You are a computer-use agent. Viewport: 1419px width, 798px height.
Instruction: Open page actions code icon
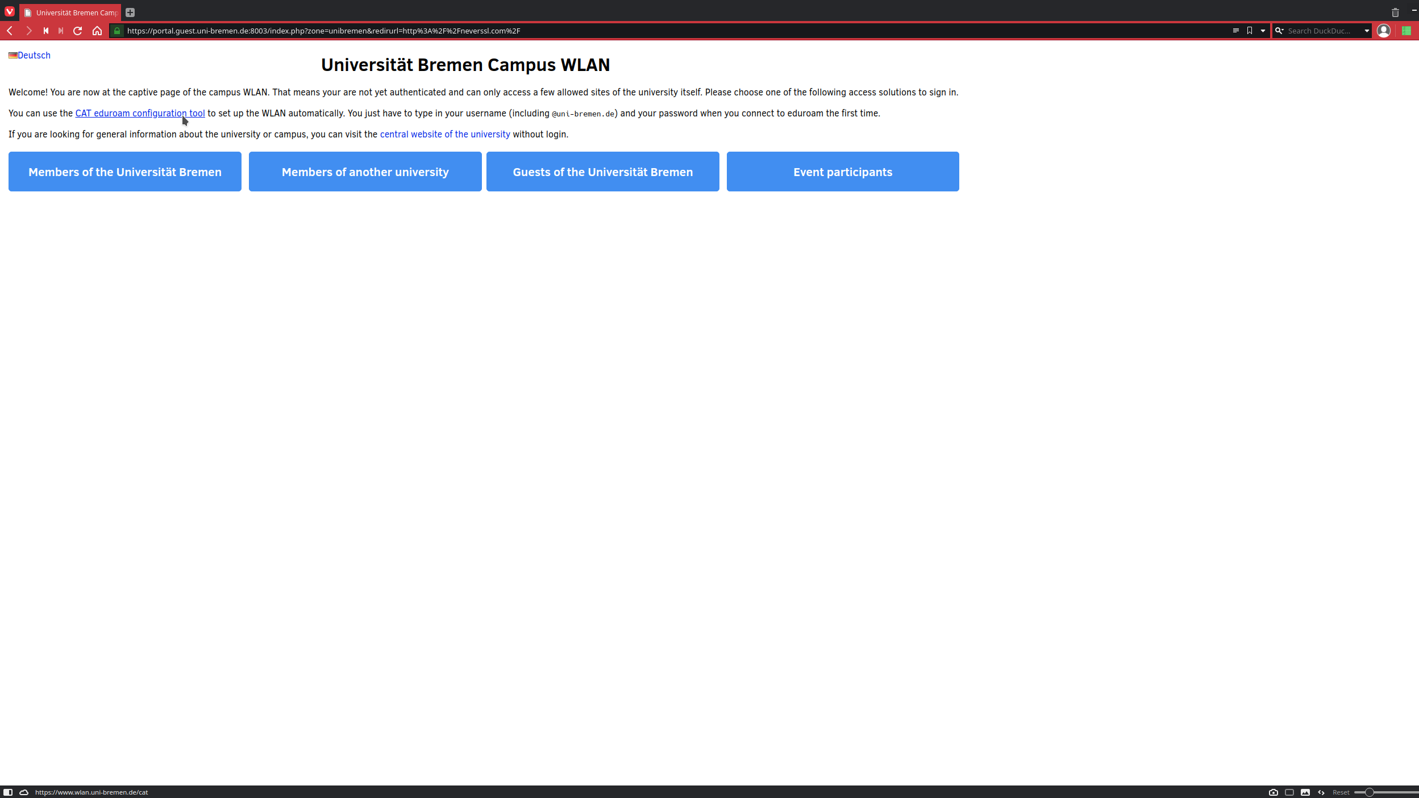tap(1321, 792)
